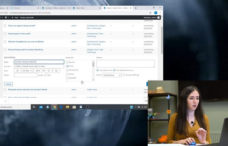
Task: Select the Teens use apps post checkbox
Action: pyautogui.click(x=5, y=26)
